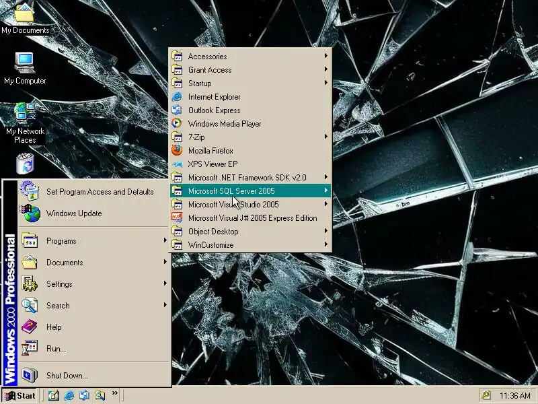The height and width of the screenshot is (404, 538).
Task: Launch Internet Explorer from Quick Launch
Action: click(69, 395)
